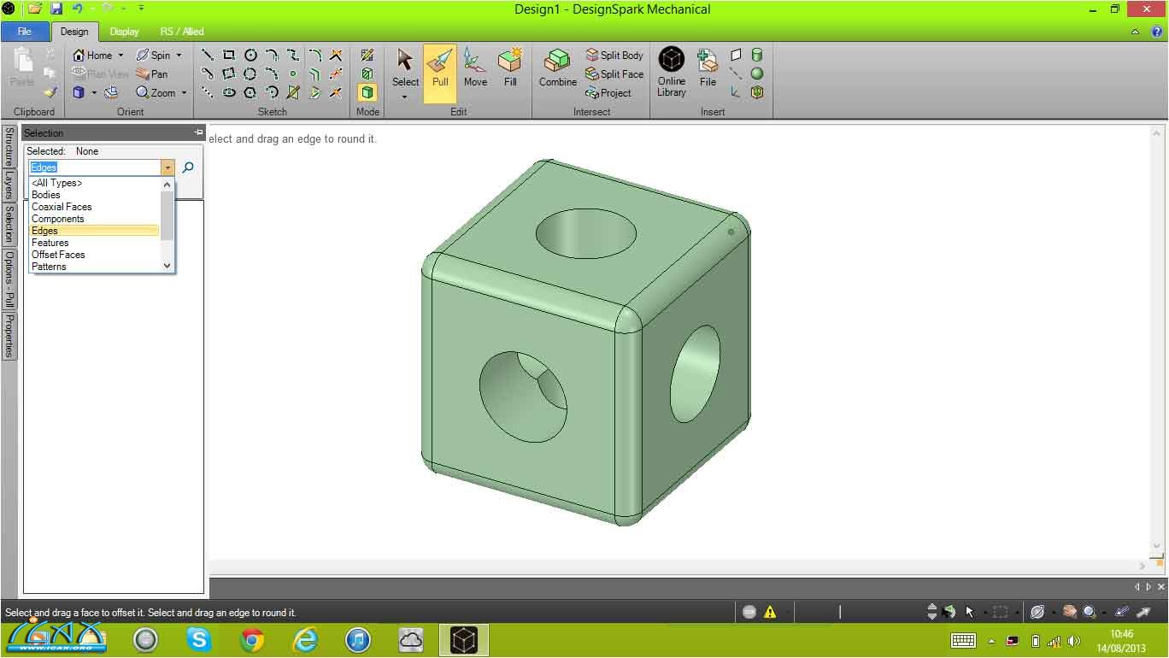
Task: Click the dropdown list scrollbar down arrow
Action: [x=167, y=267]
